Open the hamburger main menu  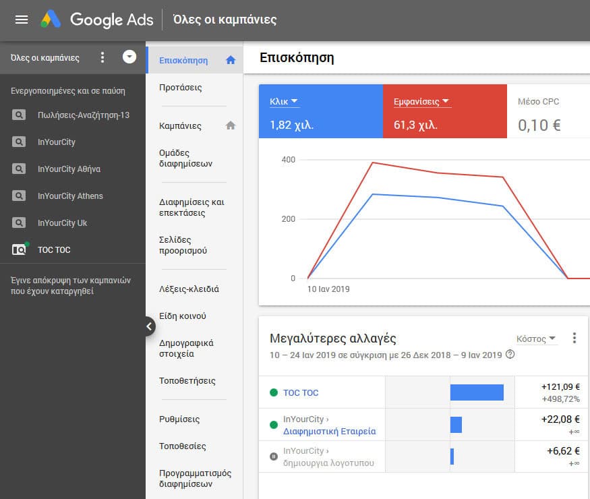pos(22,20)
